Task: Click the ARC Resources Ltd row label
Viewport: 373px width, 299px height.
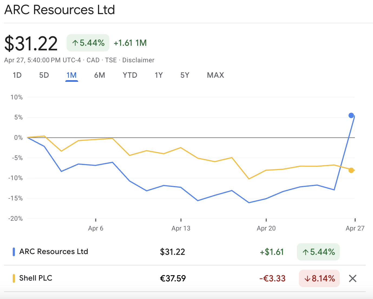Action: [53, 252]
